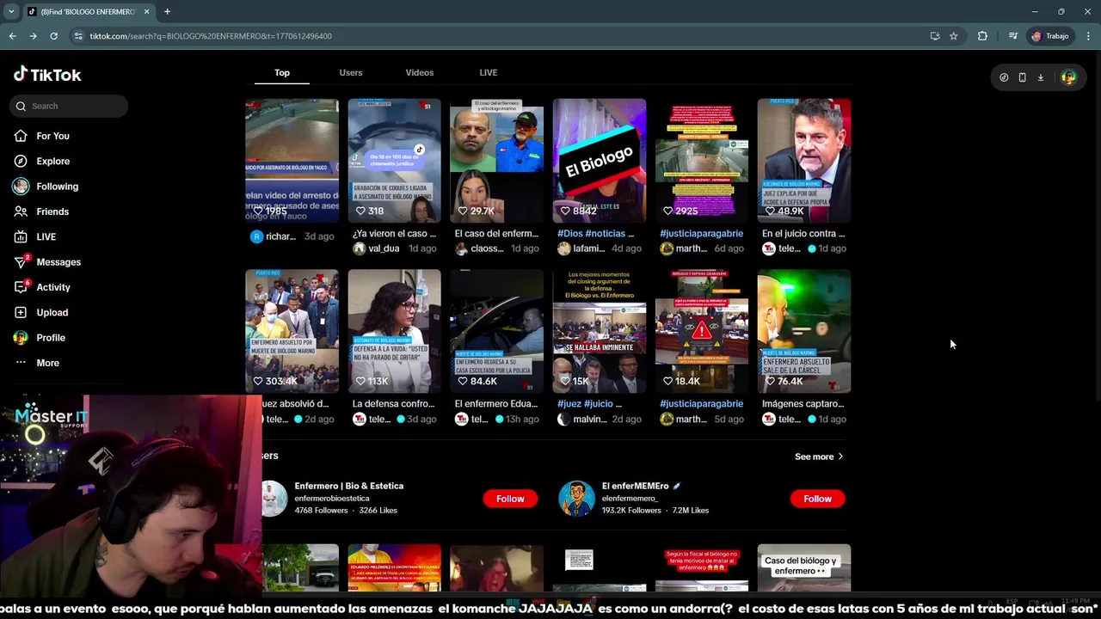Click caption 'En el juicio contra ...'

(x=803, y=233)
